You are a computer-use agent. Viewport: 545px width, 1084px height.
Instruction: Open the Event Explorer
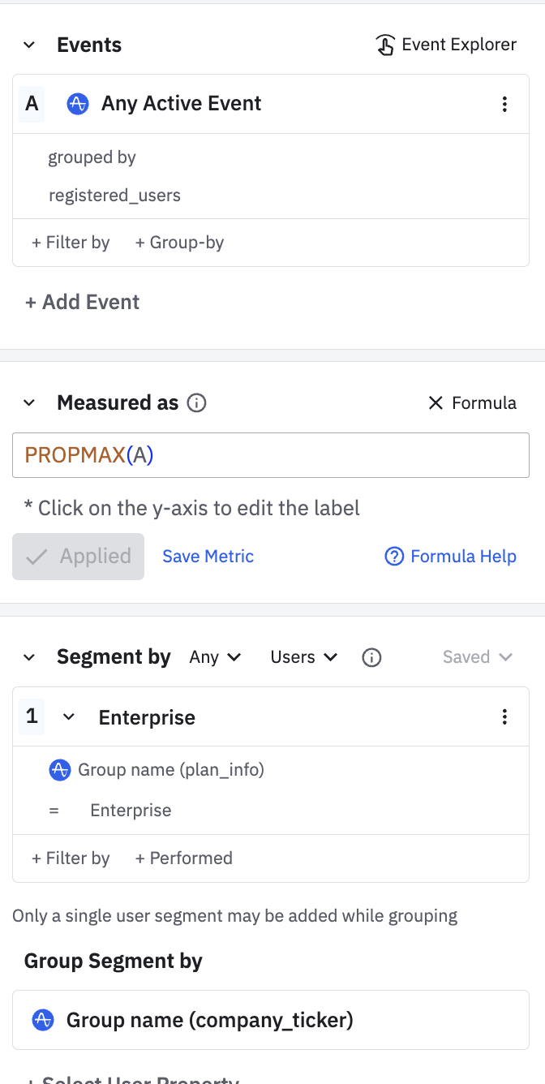447,45
